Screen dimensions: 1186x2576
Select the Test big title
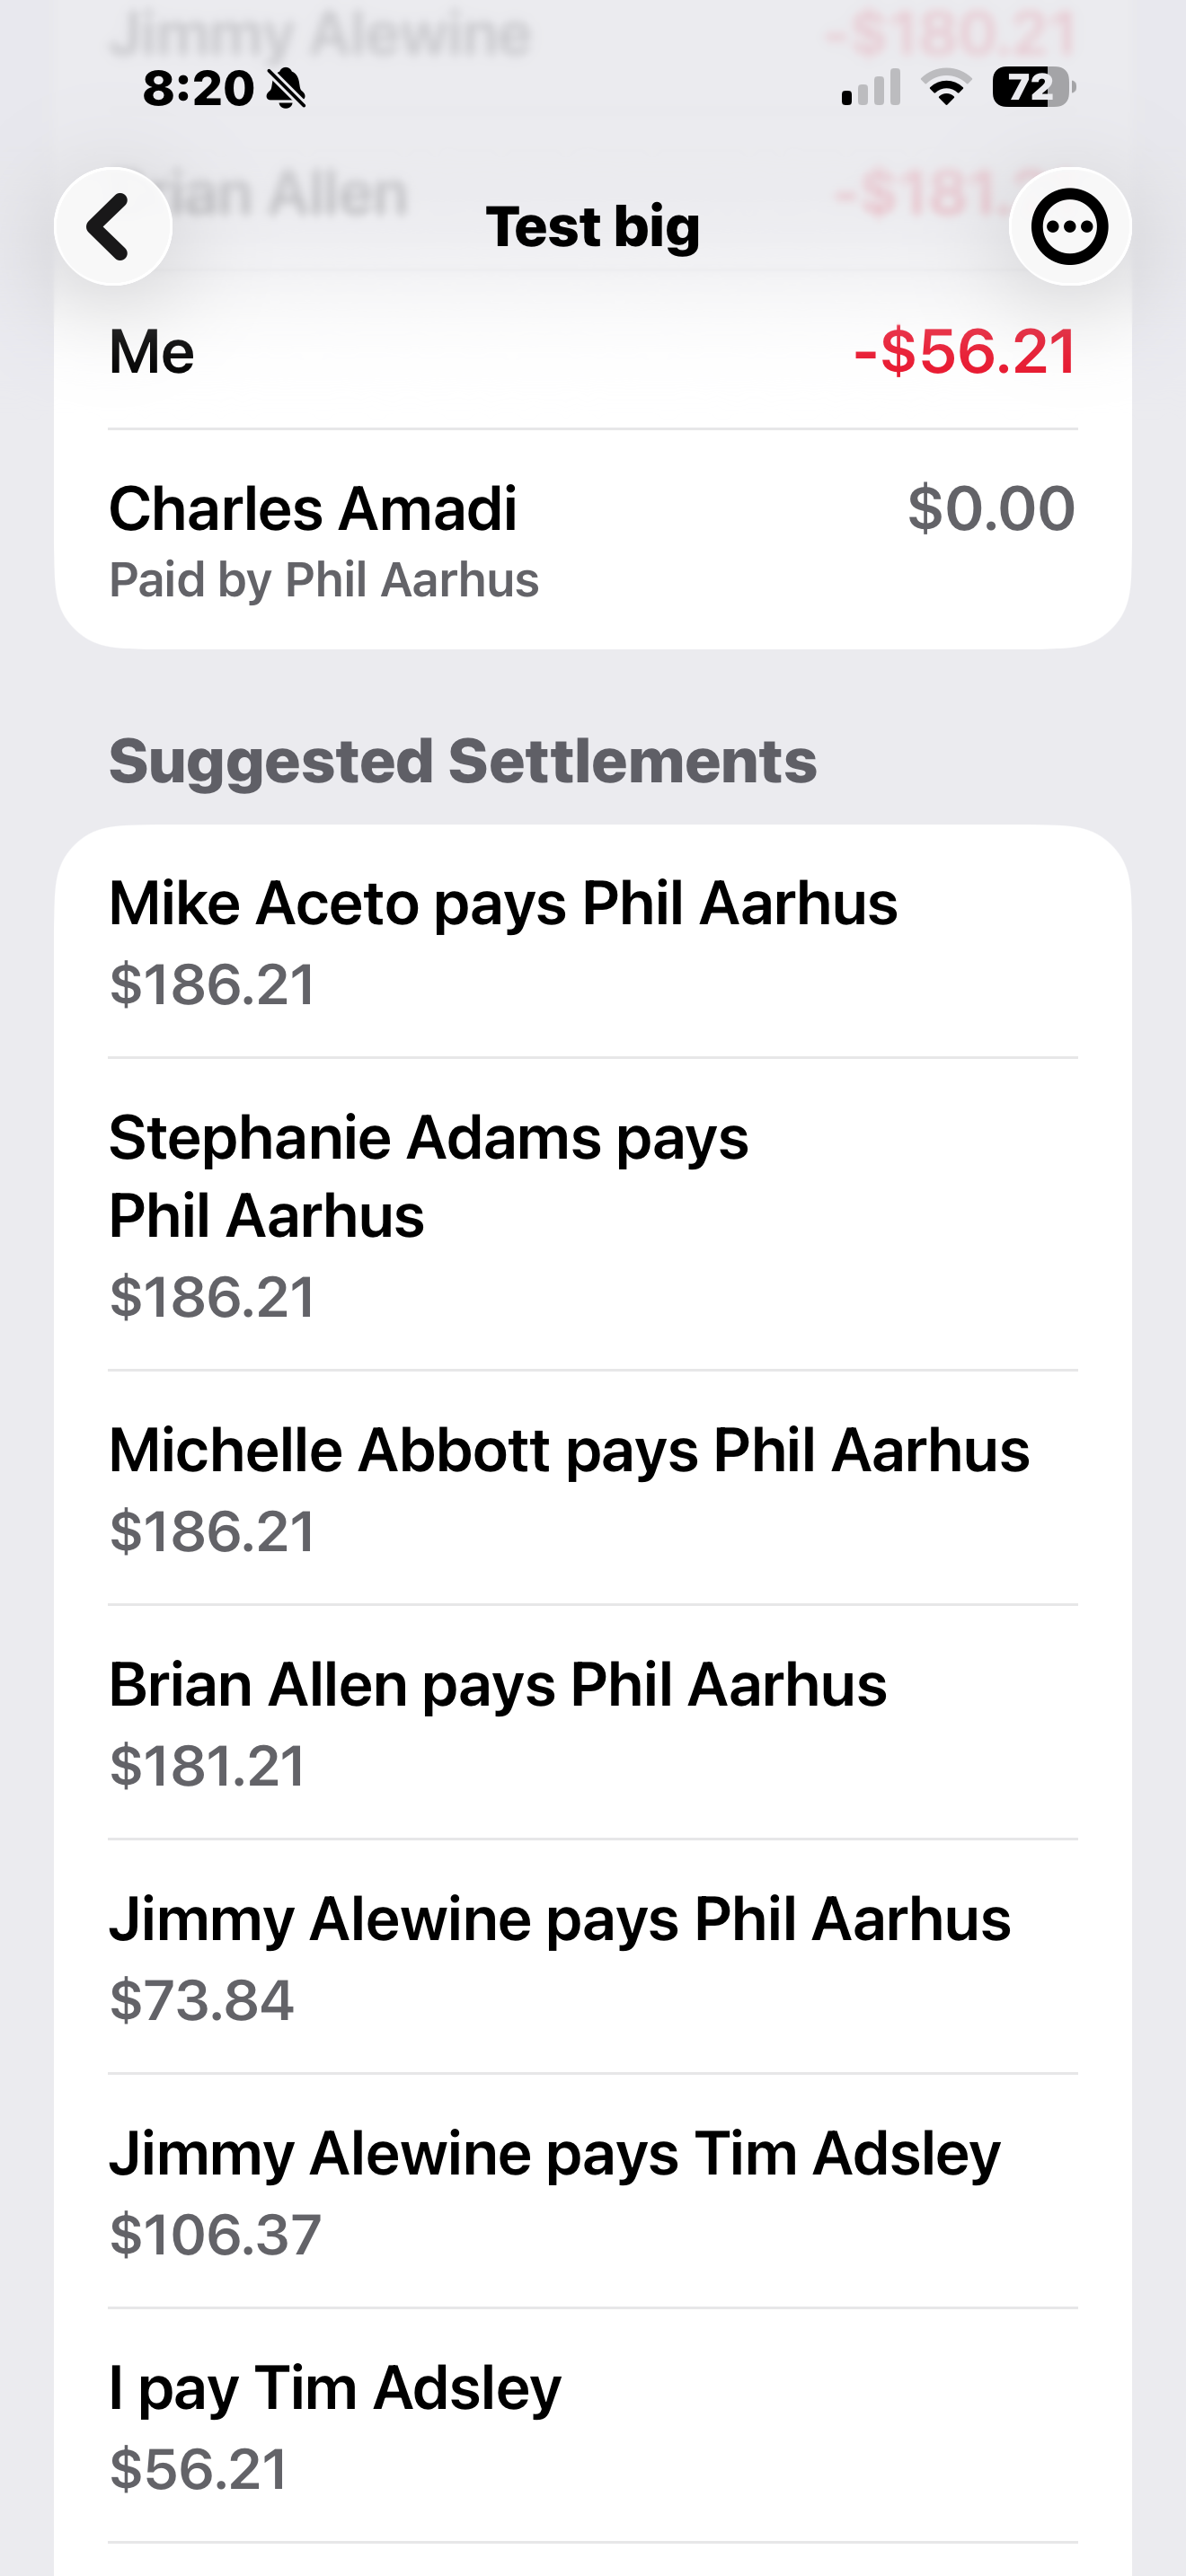(593, 227)
